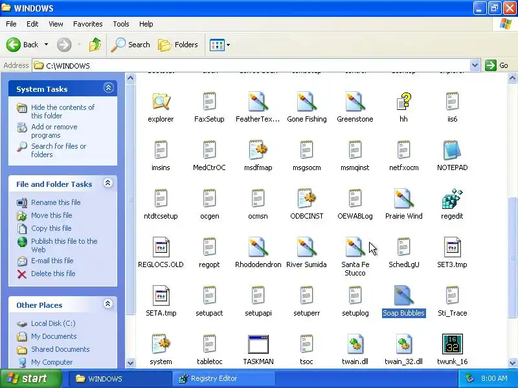
Task: Select the setupapi log file icon
Action: click(x=258, y=296)
